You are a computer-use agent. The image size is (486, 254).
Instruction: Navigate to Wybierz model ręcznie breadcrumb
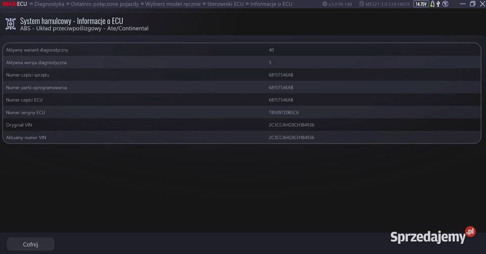pyautogui.click(x=173, y=4)
